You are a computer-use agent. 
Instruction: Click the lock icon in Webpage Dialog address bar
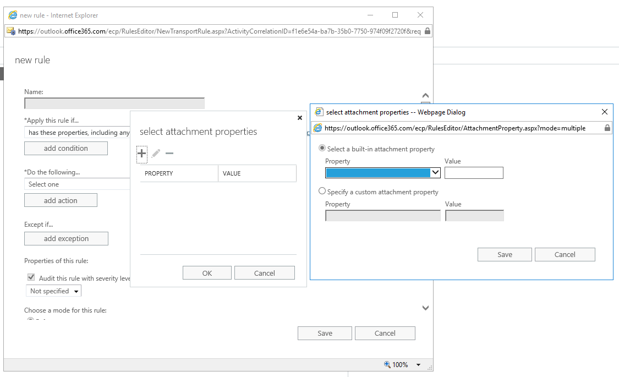click(607, 128)
